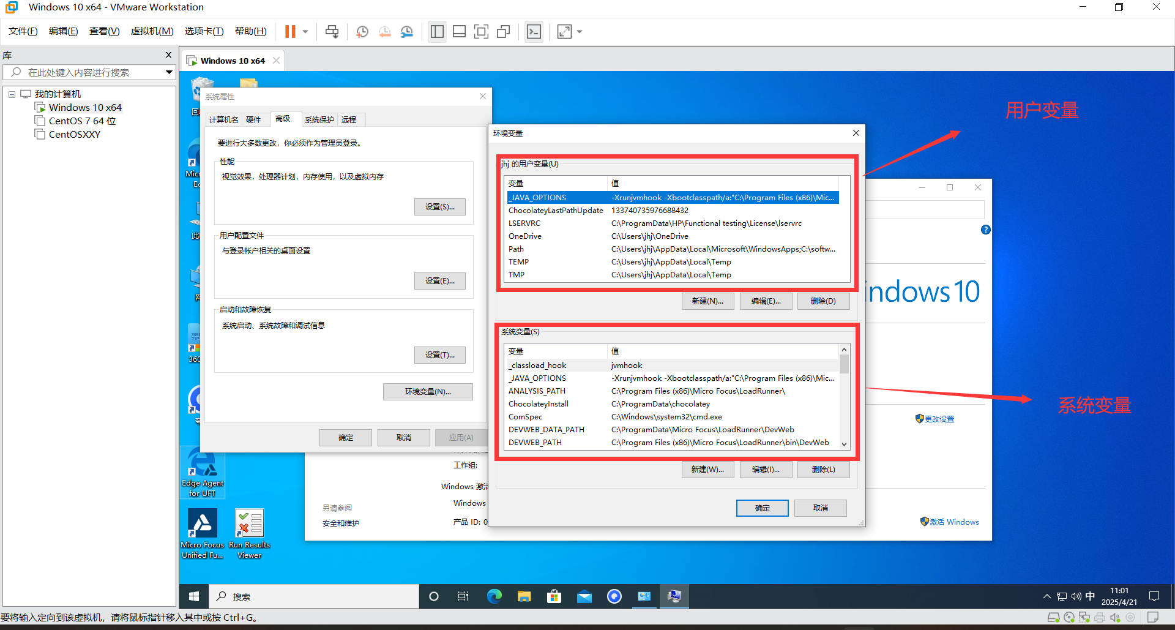The width and height of the screenshot is (1175, 630).
Task: Switch to 计算机名 tab in 系统属性
Action: pyautogui.click(x=223, y=119)
